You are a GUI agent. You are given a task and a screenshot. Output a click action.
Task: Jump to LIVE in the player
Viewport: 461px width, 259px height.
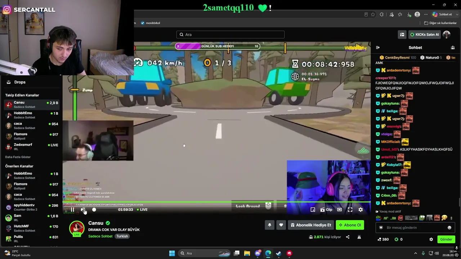coord(142,210)
